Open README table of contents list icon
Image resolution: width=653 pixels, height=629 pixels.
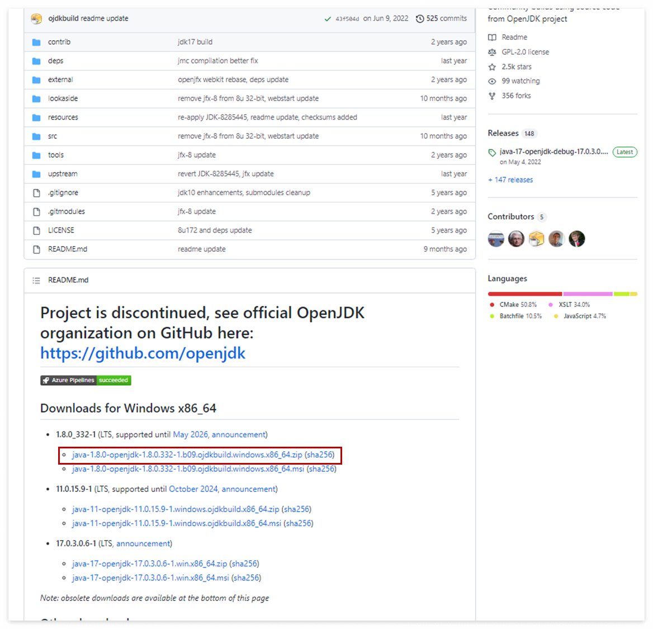point(36,280)
